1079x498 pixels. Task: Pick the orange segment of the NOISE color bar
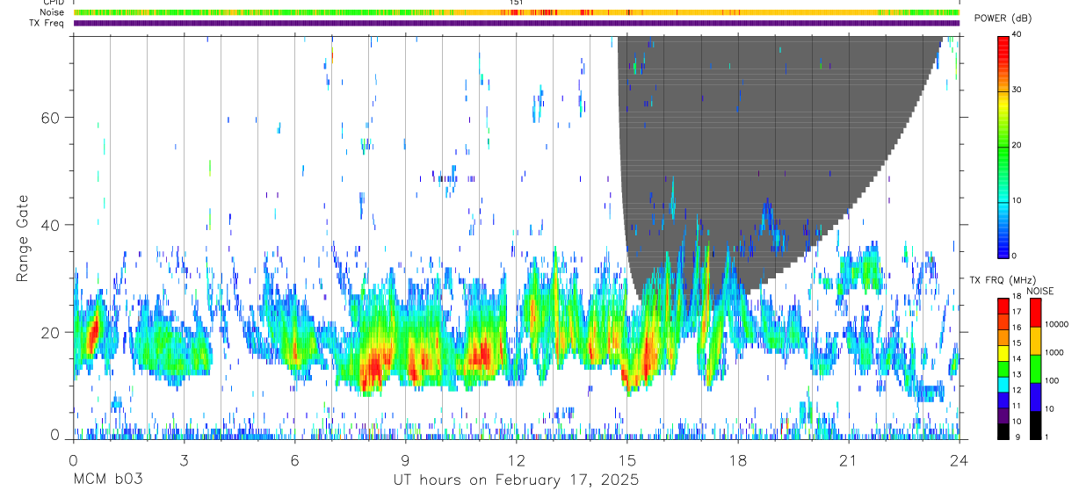tap(1035, 340)
